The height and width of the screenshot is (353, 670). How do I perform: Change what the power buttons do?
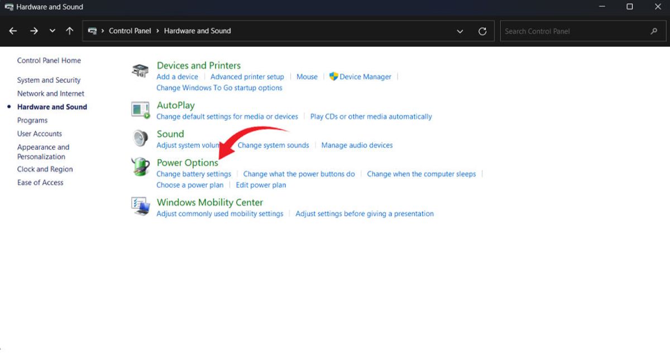point(299,174)
